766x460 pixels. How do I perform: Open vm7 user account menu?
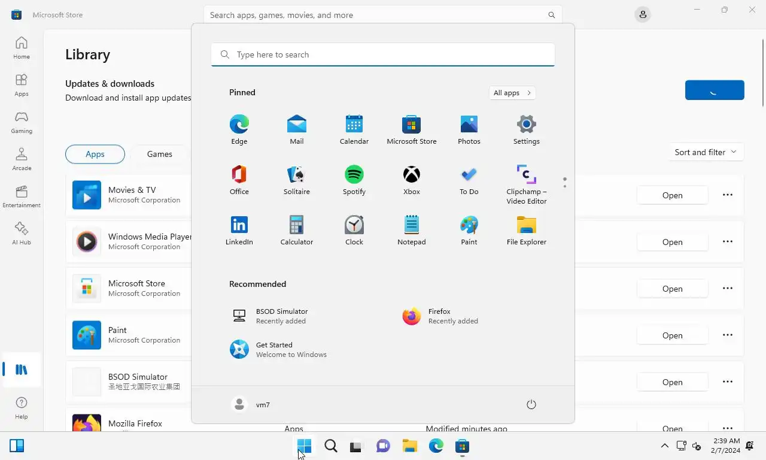[251, 405]
